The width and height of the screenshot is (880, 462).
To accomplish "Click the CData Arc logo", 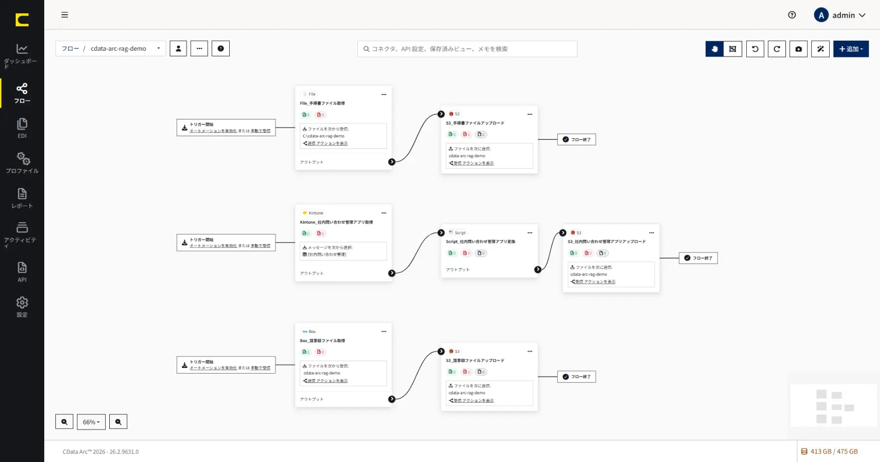I will (22, 20).
